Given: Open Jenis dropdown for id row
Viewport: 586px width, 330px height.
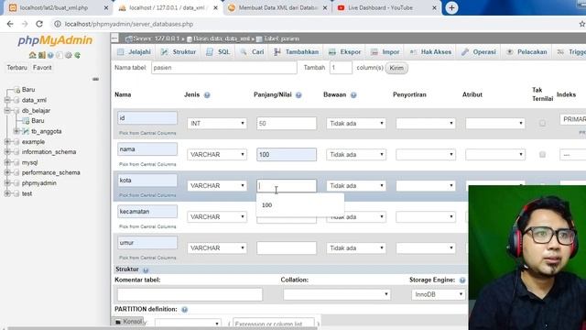Looking at the screenshot, I should click(217, 123).
